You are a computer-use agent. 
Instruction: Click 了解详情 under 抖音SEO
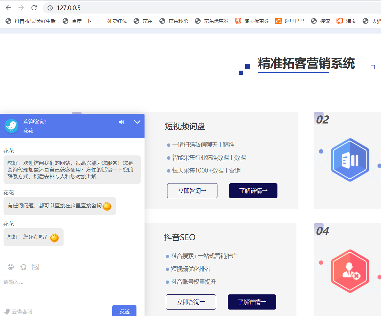[252, 302]
